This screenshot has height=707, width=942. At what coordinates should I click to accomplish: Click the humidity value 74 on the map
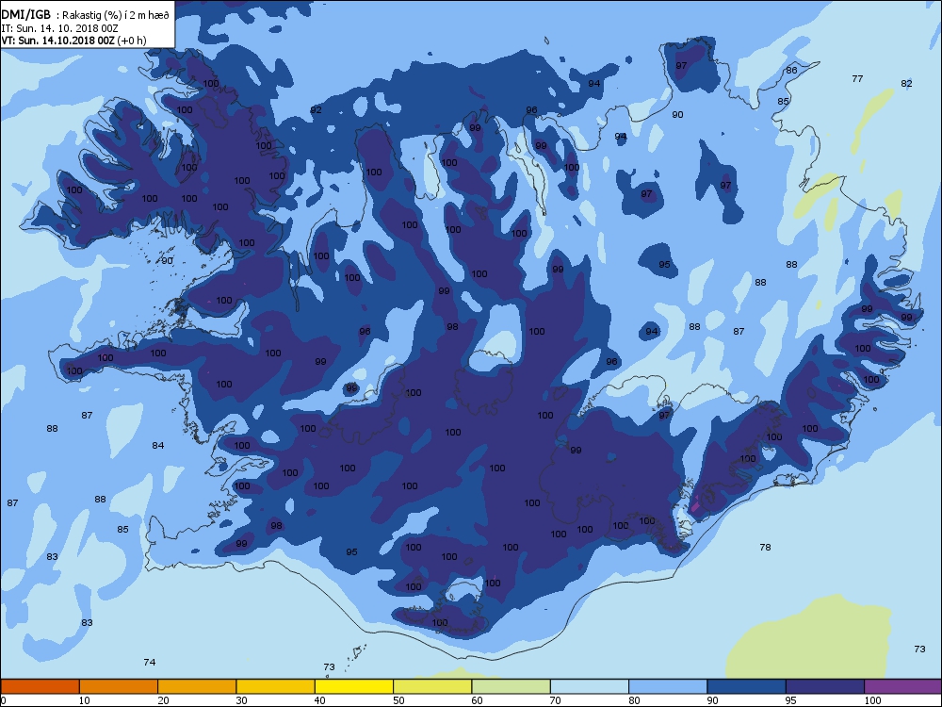pyautogui.click(x=150, y=662)
